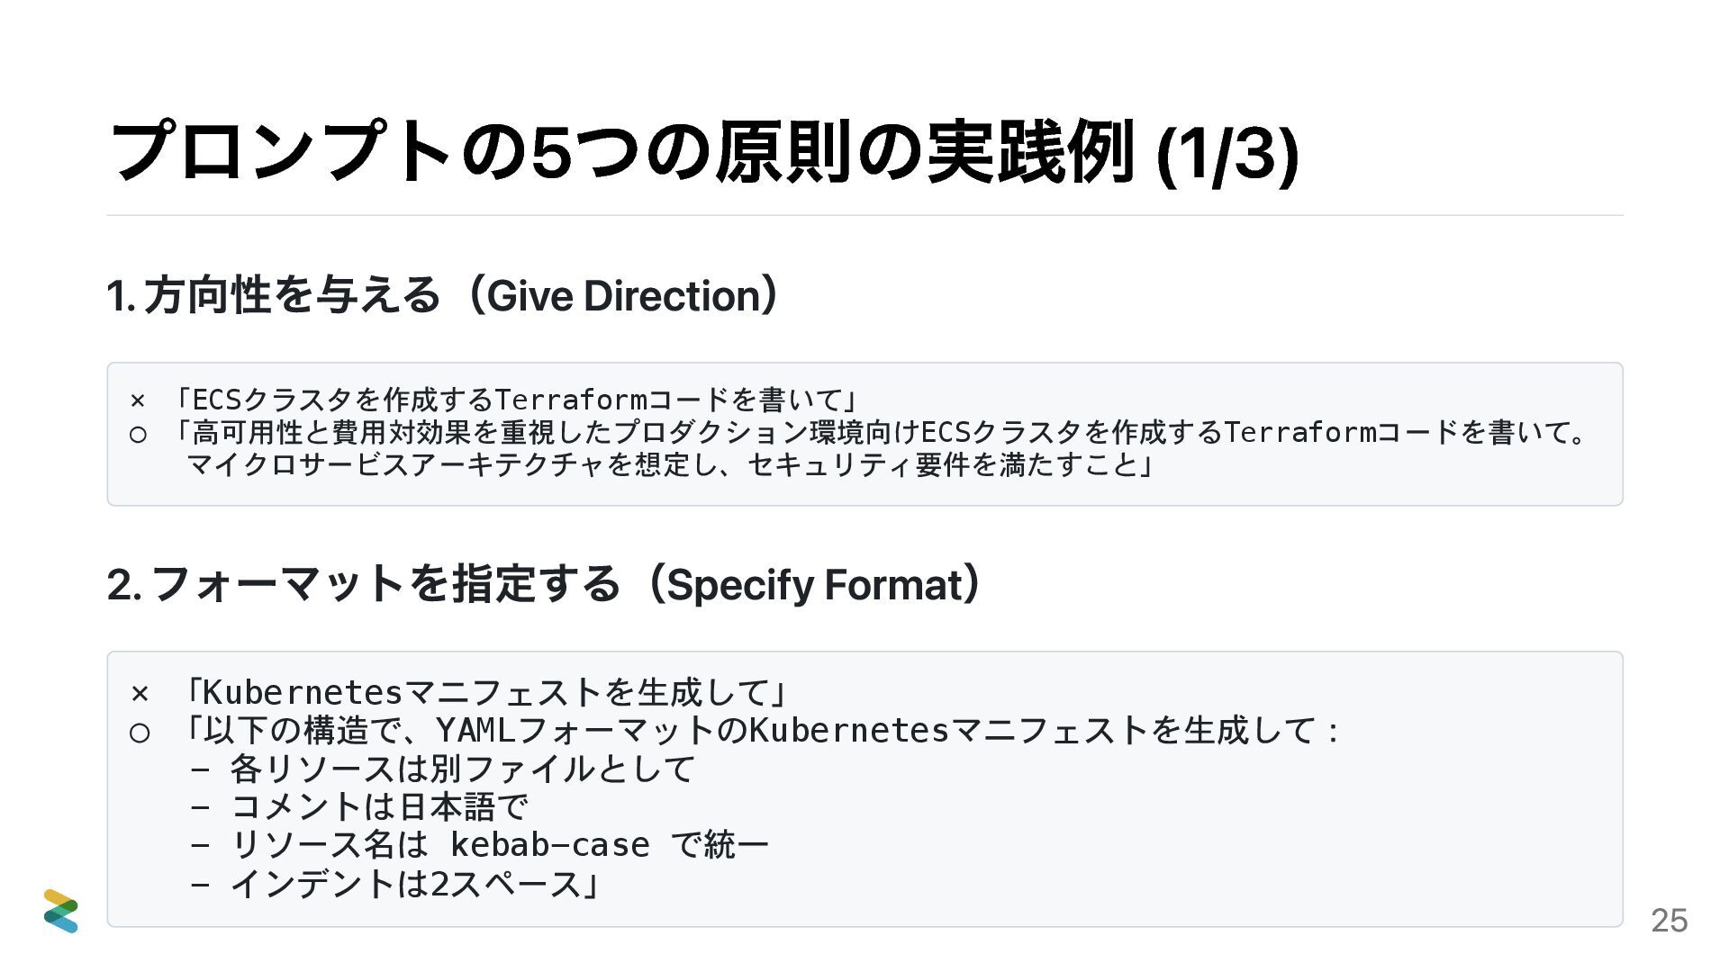Click the line 以下の構造で、YAMLフォーマットの
1729x972 pixels.
(x=760, y=730)
